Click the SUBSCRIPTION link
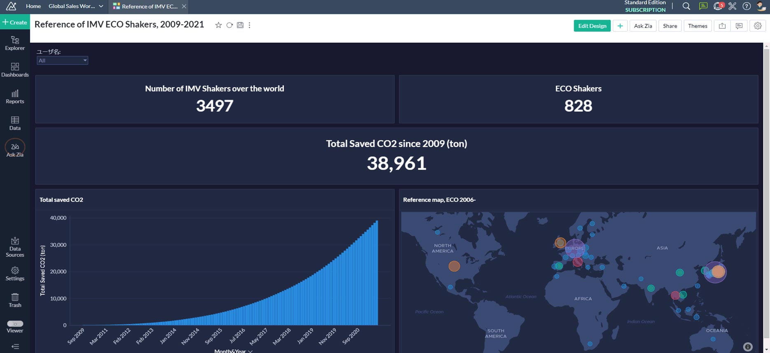Image resolution: width=770 pixels, height=353 pixels. [x=645, y=10]
